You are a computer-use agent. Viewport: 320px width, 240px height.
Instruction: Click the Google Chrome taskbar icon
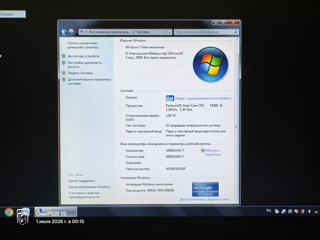coord(9,212)
